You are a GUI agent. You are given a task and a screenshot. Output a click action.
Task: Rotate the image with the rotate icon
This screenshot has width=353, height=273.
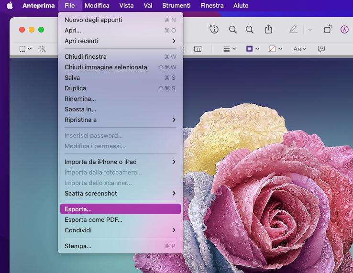328,30
